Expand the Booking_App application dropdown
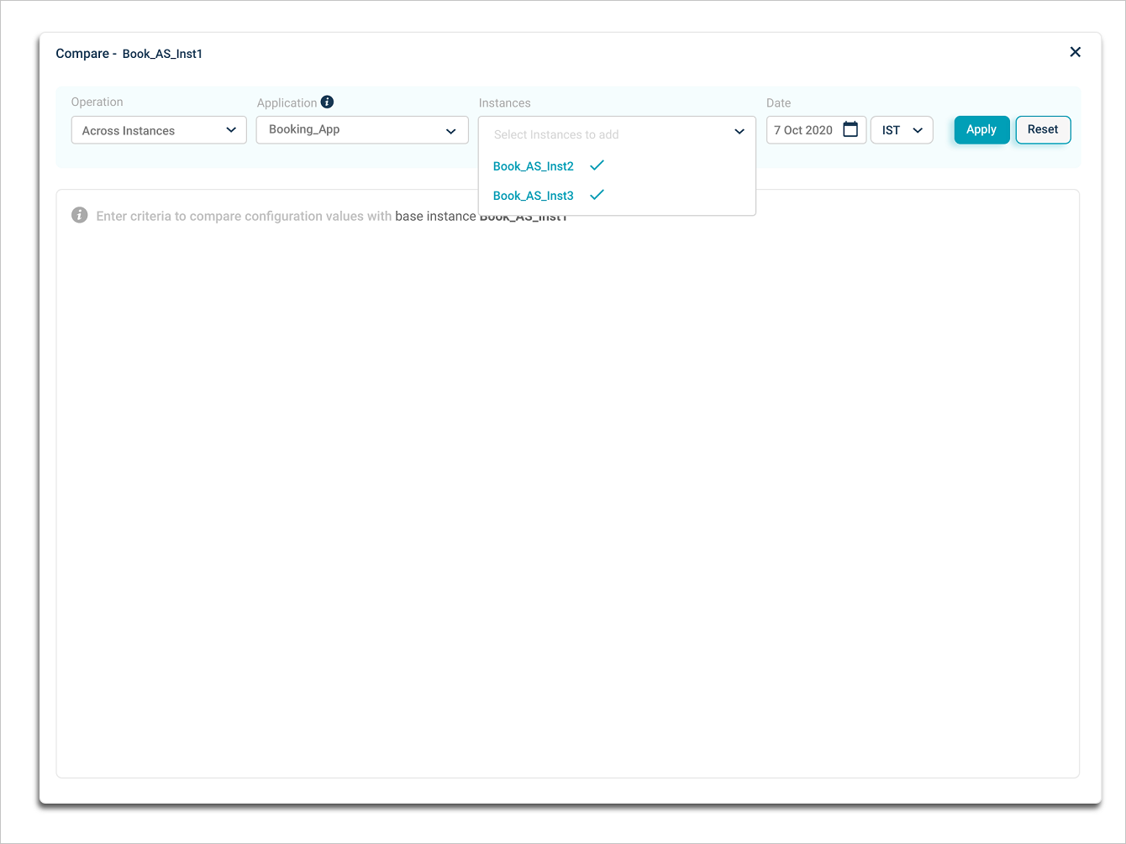This screenshot has height=844, width=1126. point(353,130)
